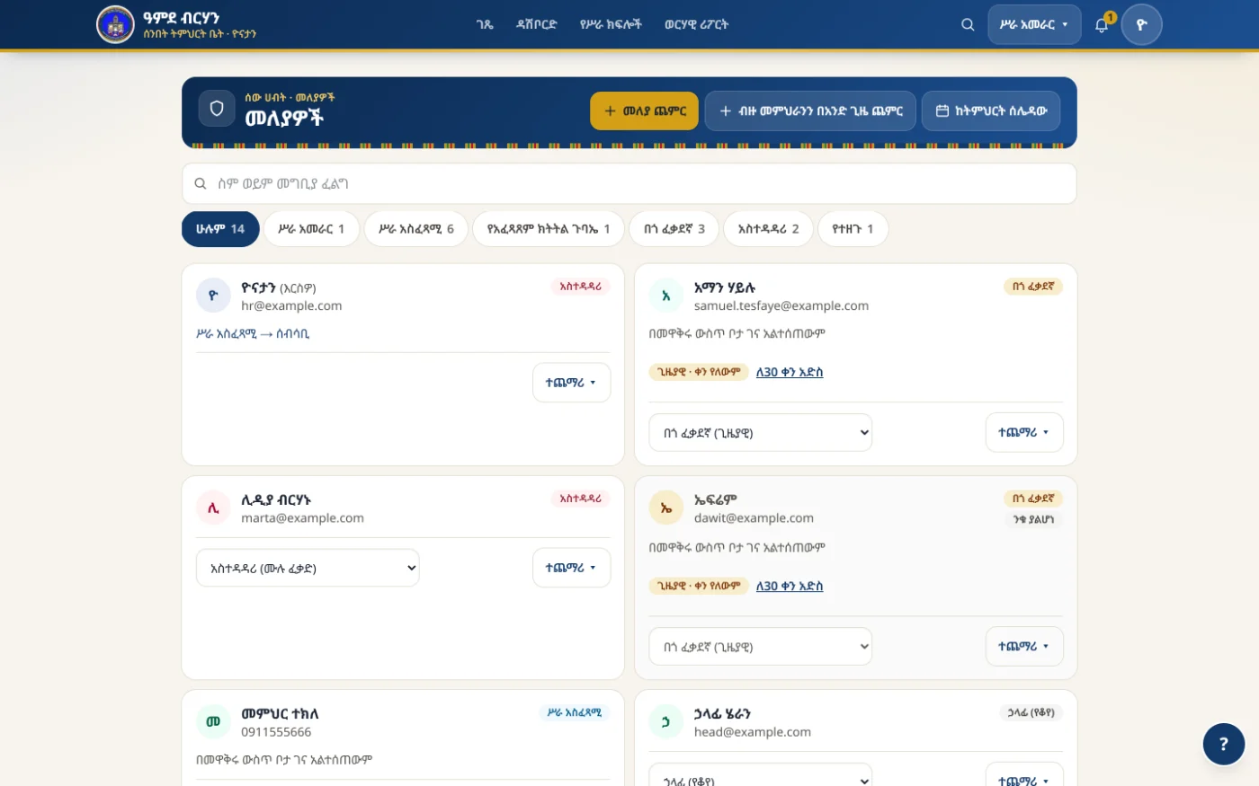This screenshot has height=786, width=1259.
Task: Open role select on አማን ሃይሉ card
Action: click(x=761, y=433)
